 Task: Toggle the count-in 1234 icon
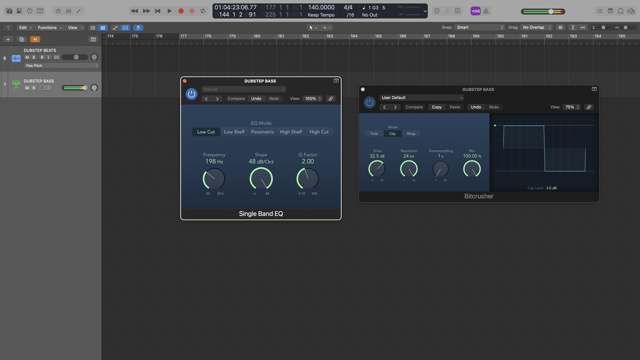pyautogui.click(x=475, y=11)
